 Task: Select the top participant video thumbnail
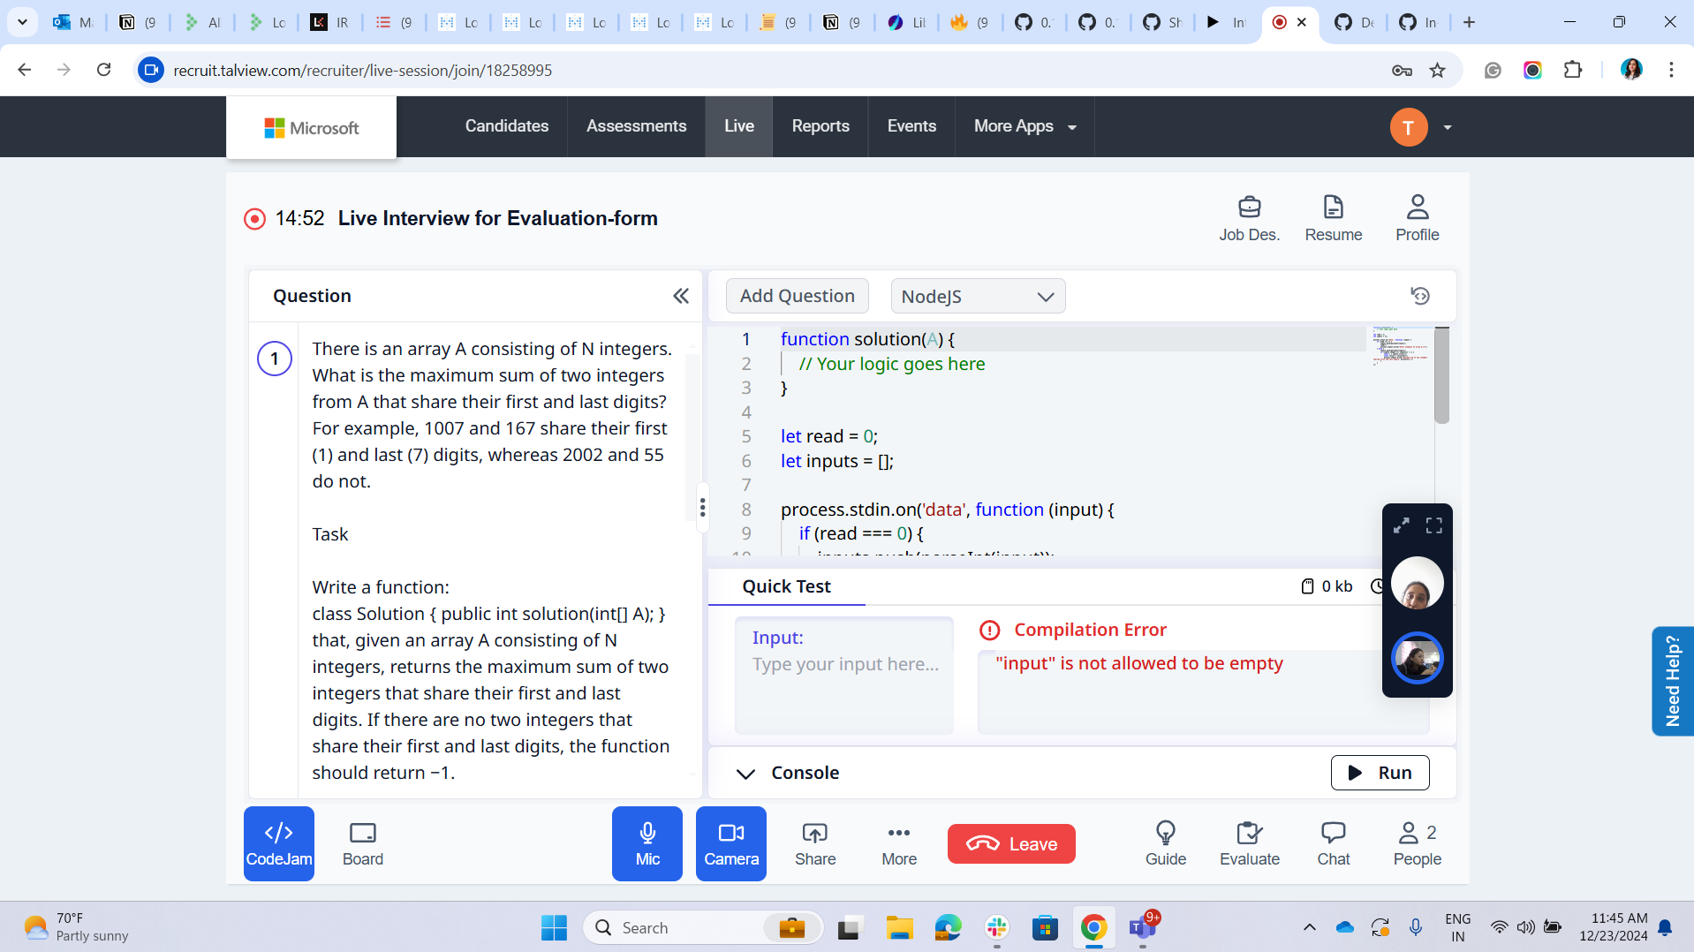(x=1417, y=583)
